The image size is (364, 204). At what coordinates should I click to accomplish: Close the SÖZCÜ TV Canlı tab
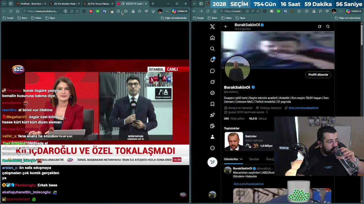click(146, 4)
